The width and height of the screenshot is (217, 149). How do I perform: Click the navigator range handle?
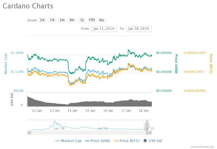147,125
